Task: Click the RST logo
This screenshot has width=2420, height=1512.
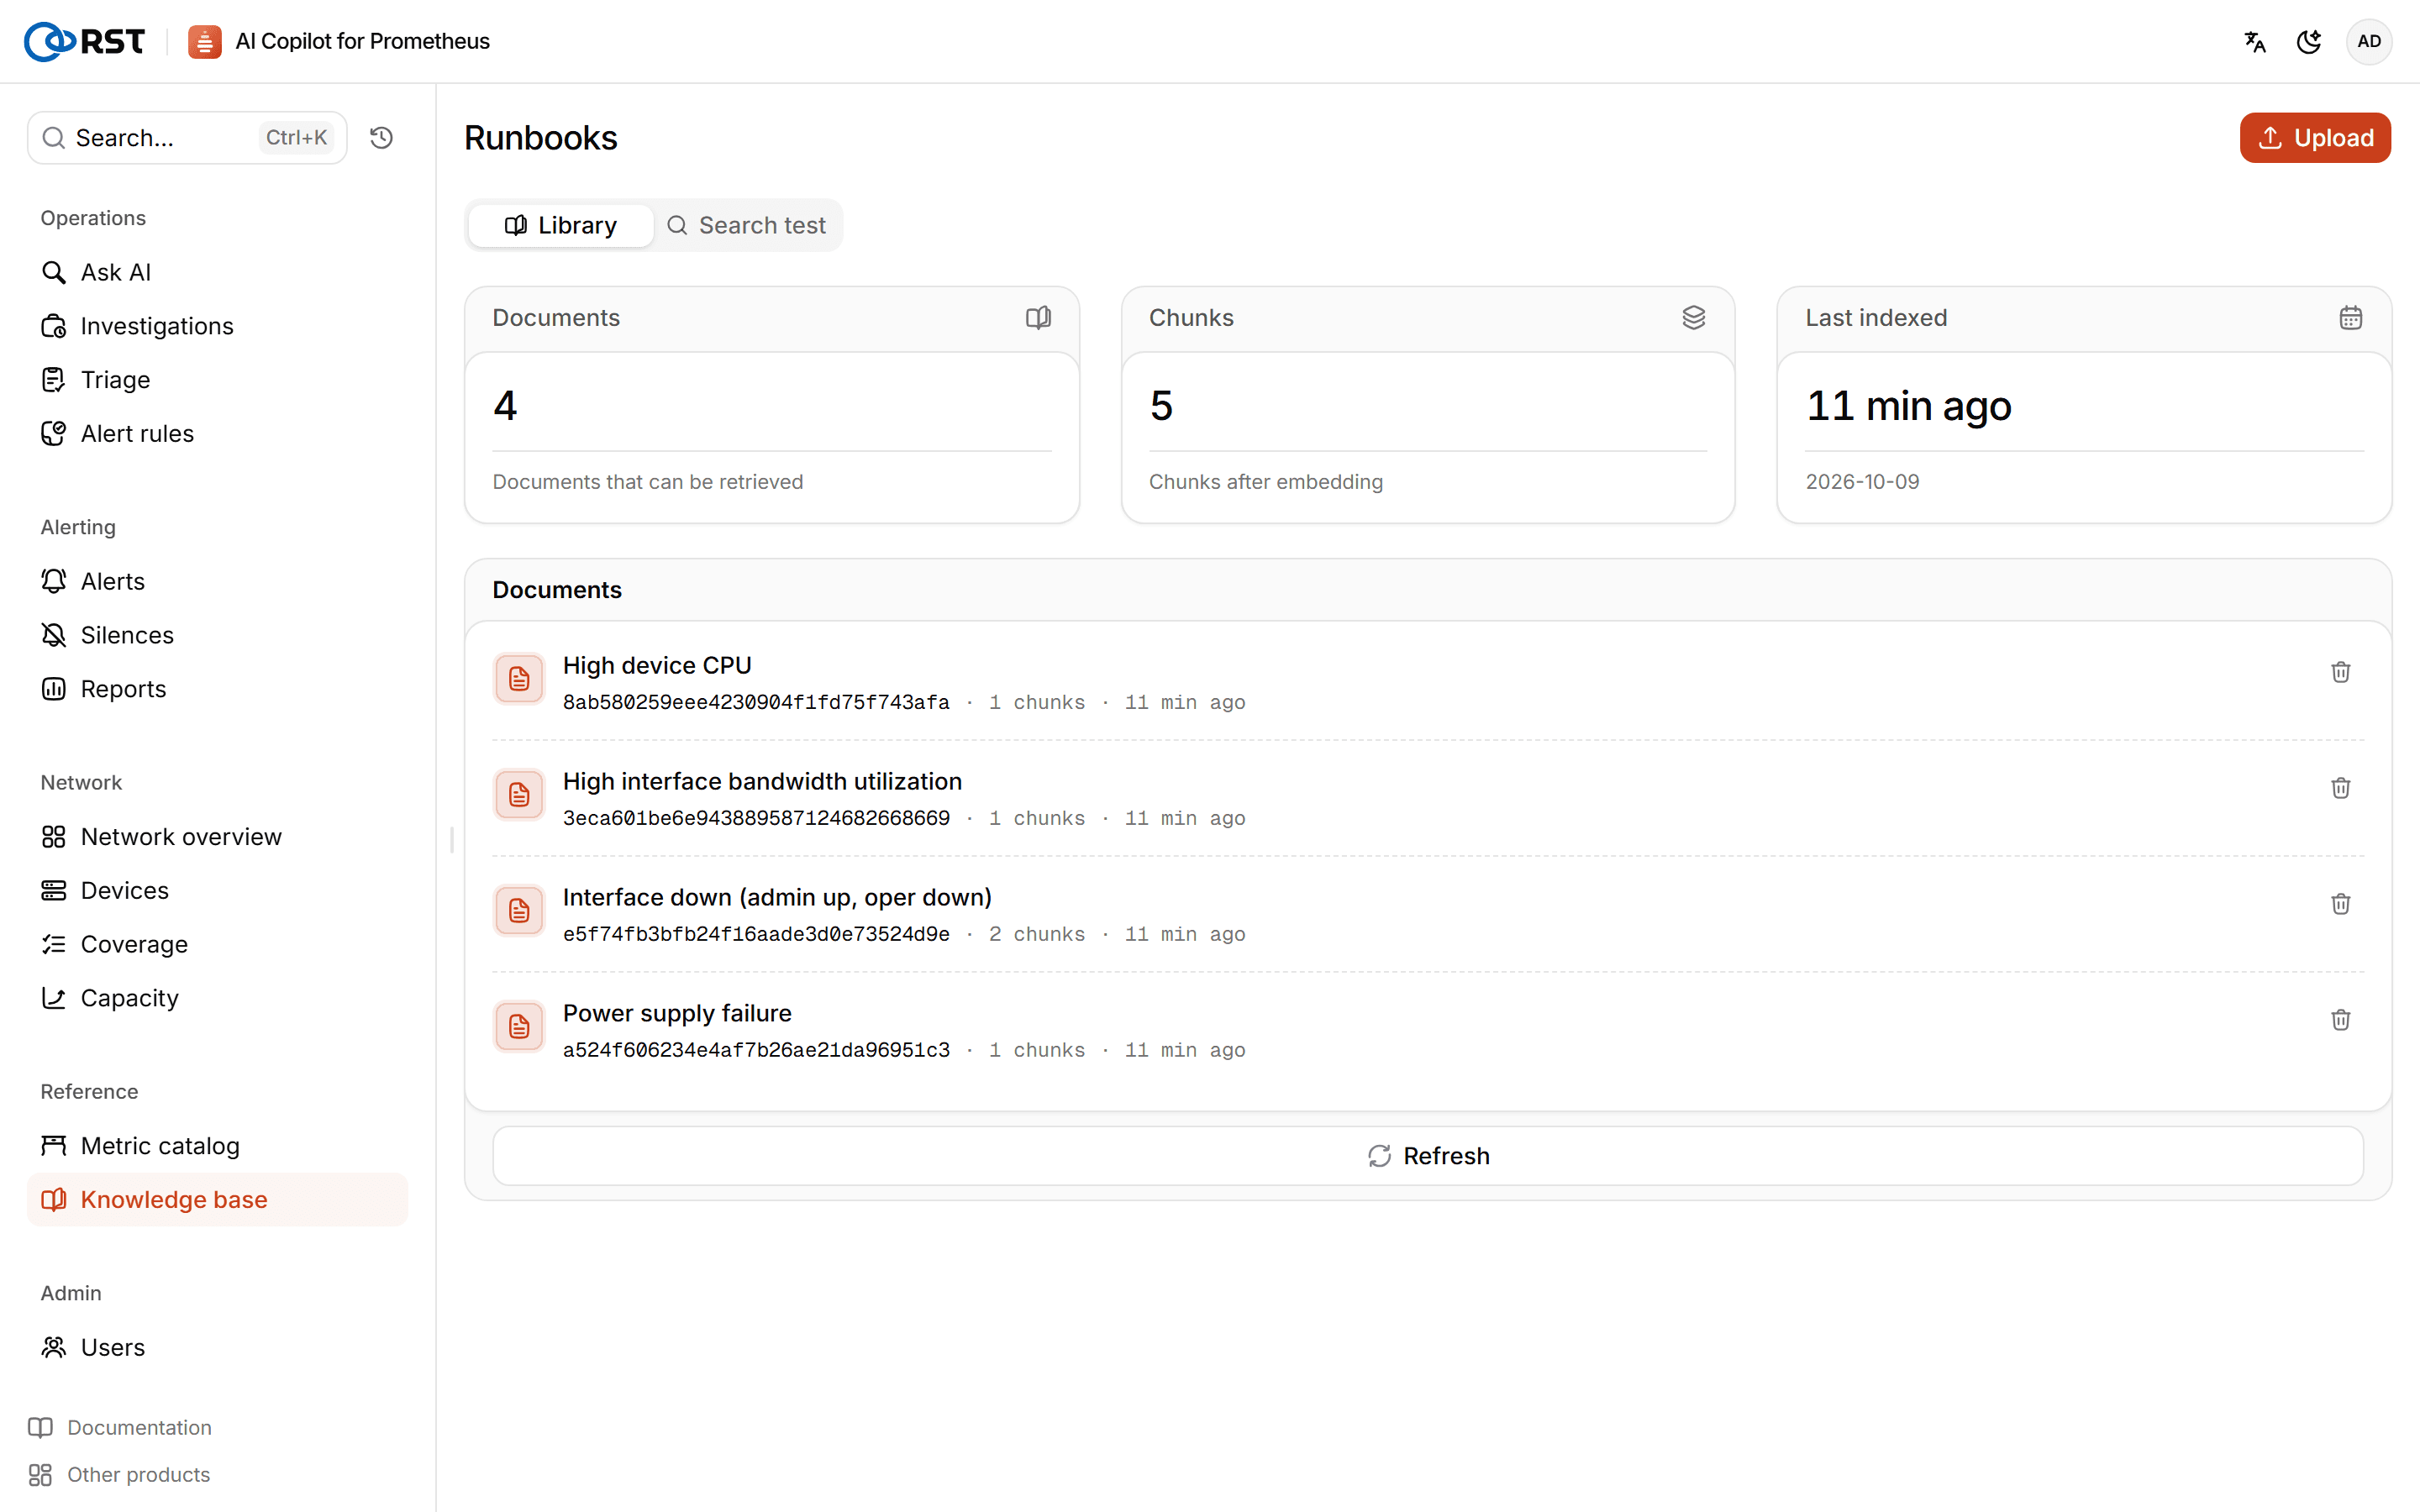Action: 85,41
